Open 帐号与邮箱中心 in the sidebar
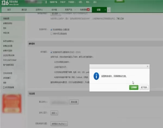This screenshot has height=128, width=163. click(x=8, y=41)
